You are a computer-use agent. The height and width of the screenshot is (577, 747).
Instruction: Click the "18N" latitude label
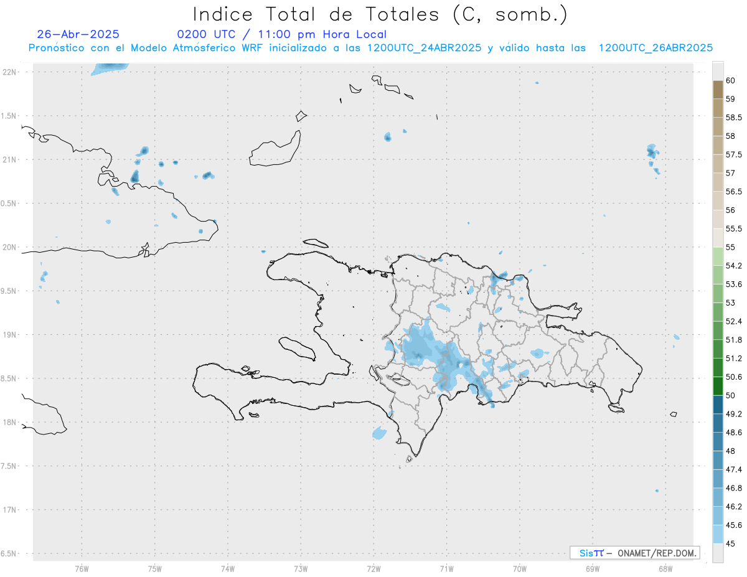[9, 422]
